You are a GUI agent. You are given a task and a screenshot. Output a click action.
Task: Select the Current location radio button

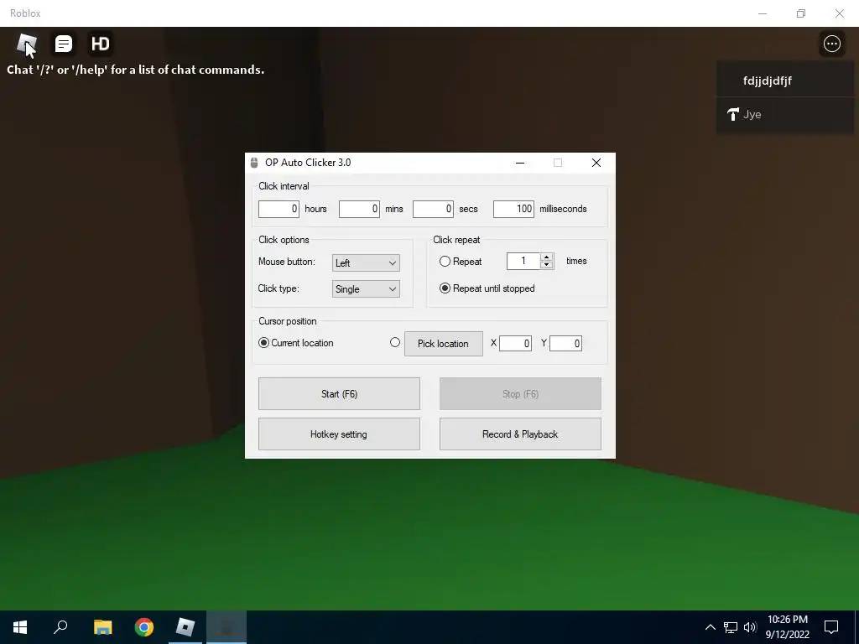click(x=263, y=343)
